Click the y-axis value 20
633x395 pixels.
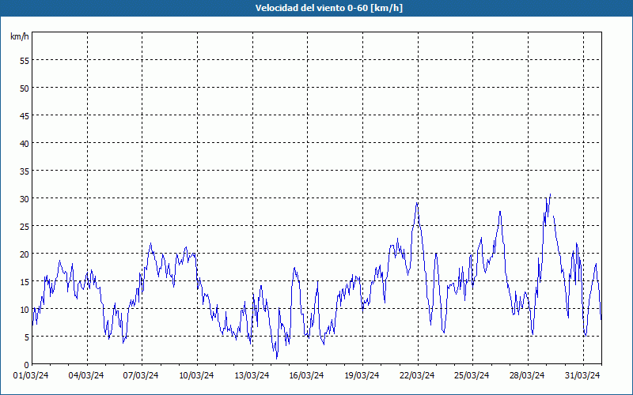tap(25, 254)
